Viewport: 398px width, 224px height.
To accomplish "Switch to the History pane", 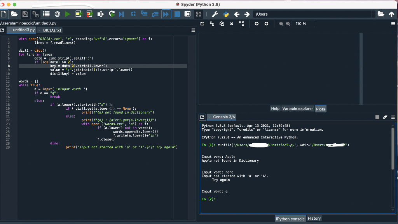I will pos(314,218).
